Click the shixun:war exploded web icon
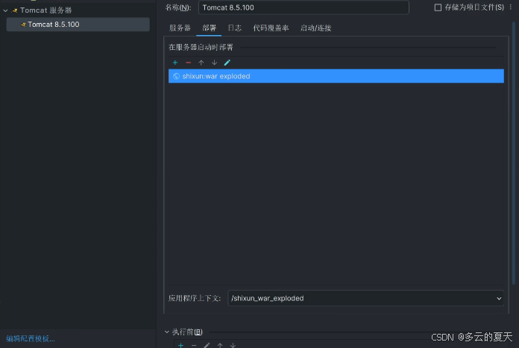Image resolution: width=519 pixels, height=348 pixels. (x=176, y=76)
